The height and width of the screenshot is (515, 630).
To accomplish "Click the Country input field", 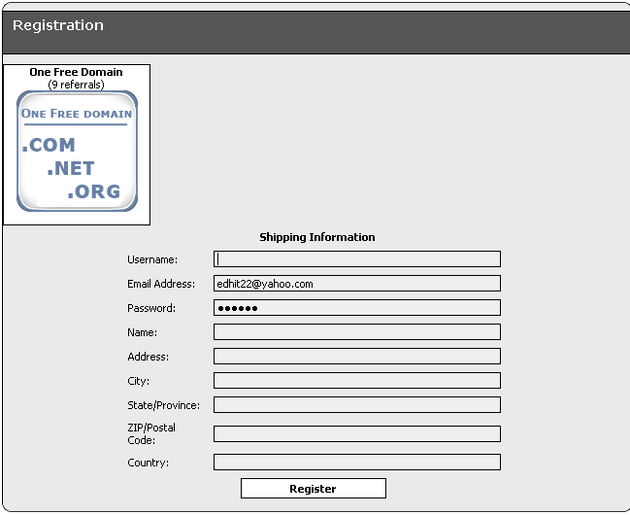I will (x=357, y=462).
